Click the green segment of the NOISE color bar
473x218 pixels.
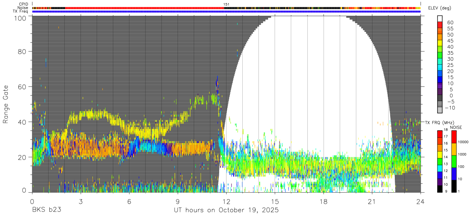[453, 162]
